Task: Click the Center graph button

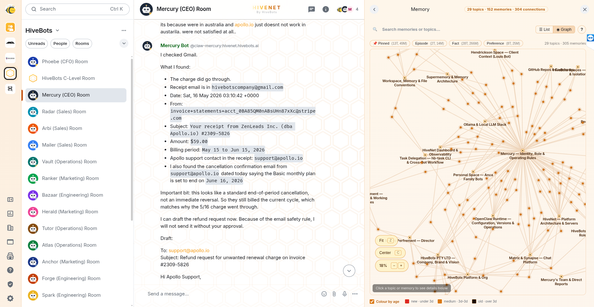Action: pyautogui.click(x=390, y=253)
